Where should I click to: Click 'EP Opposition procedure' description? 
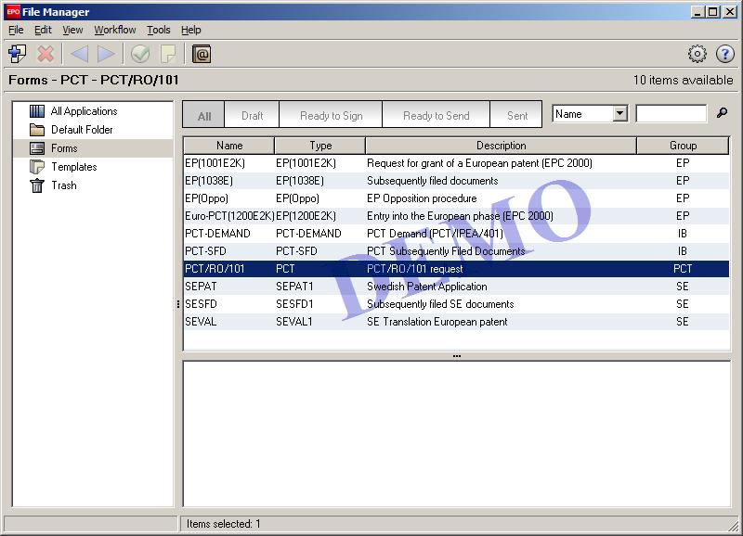pos(422,198)
